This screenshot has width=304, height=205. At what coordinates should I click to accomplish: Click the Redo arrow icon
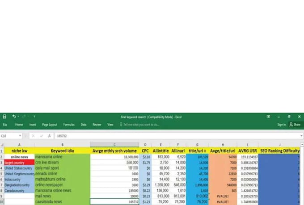24,117
